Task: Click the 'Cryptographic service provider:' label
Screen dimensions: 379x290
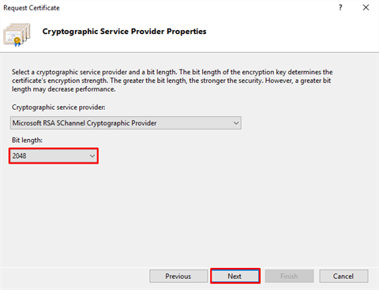Action: click(x=58, y=107)
